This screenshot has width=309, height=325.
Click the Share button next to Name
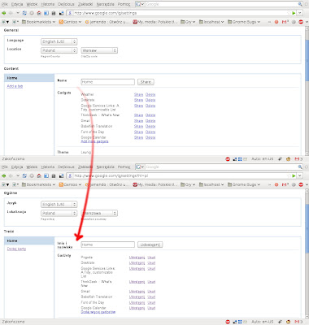pos(146,82)
